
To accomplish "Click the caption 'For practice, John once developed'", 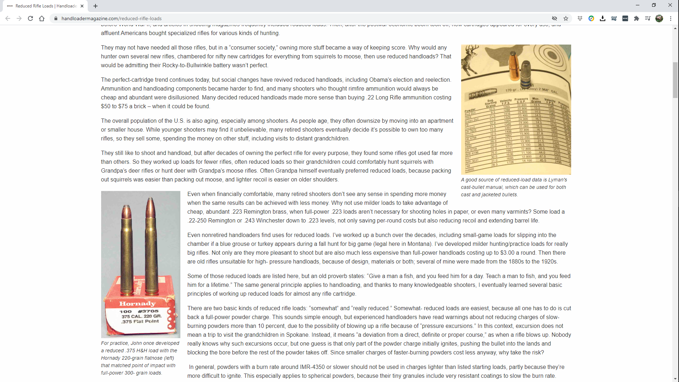I will point(140,358).
